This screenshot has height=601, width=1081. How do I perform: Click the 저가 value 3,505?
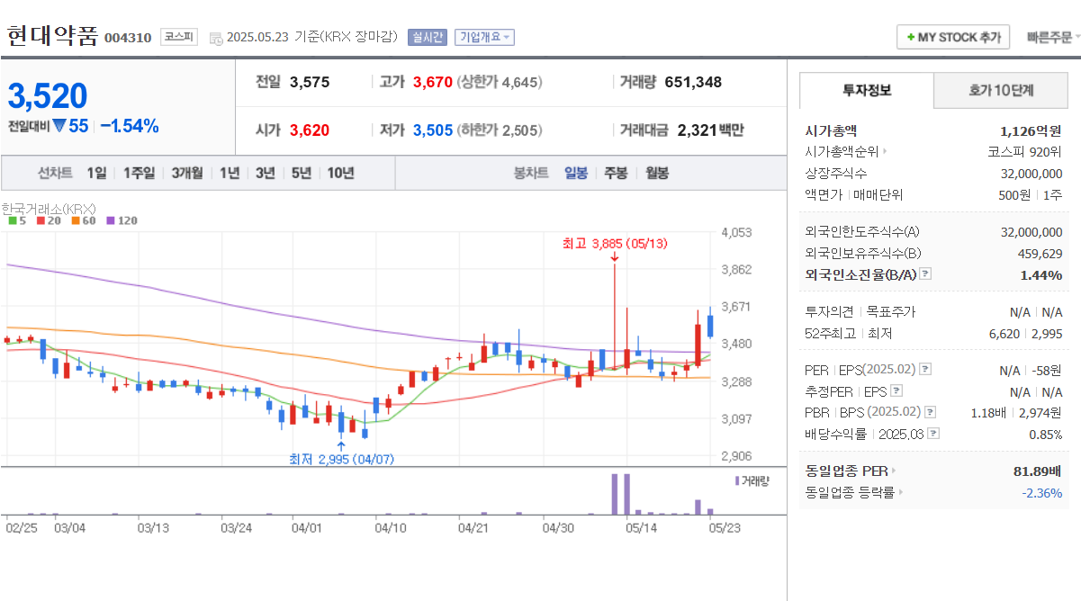point(433,130)
